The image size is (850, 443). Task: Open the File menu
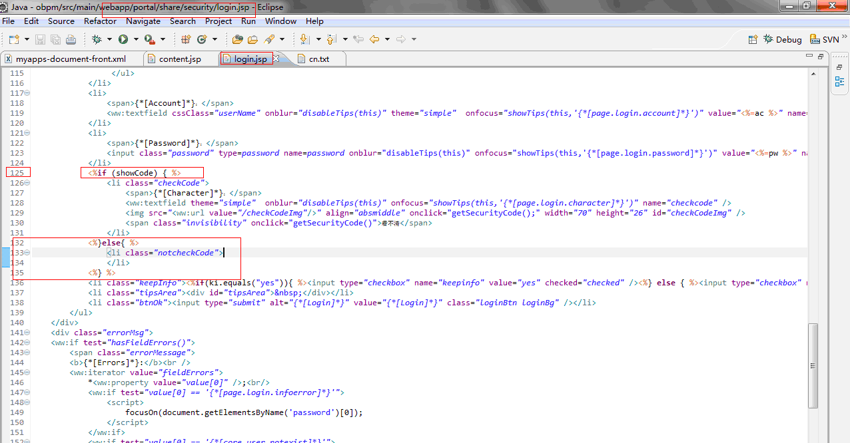(x=9, y=21)
